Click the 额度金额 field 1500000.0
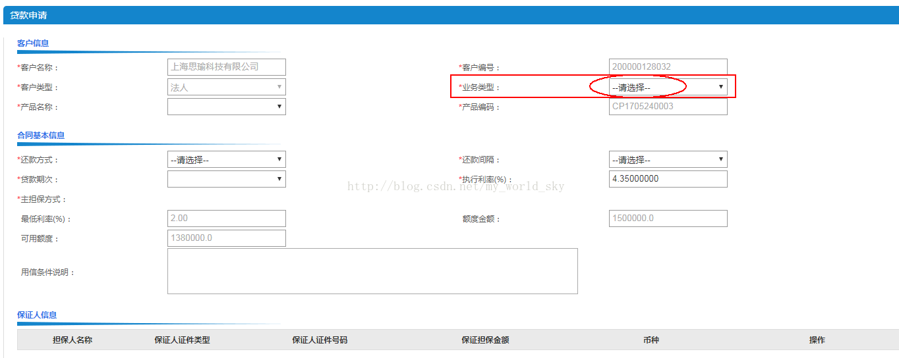This screenshot has width=899, height=358. (x=668, y=218)
